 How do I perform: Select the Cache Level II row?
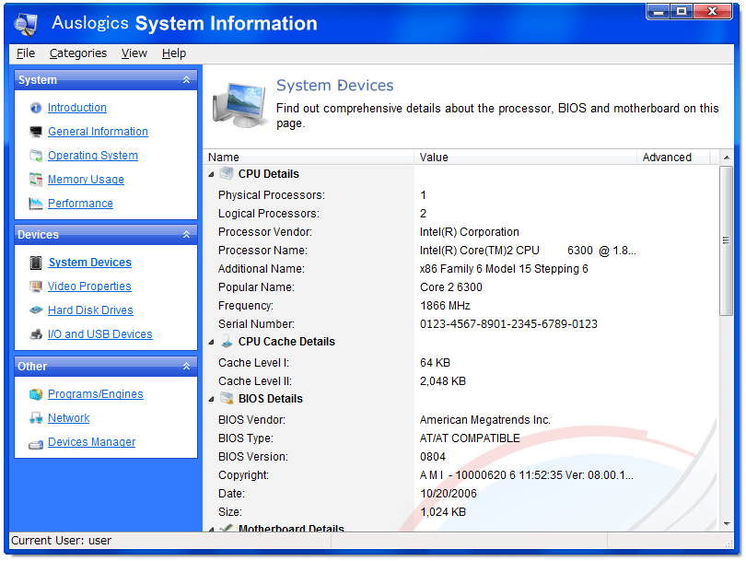tap(460, 381)
